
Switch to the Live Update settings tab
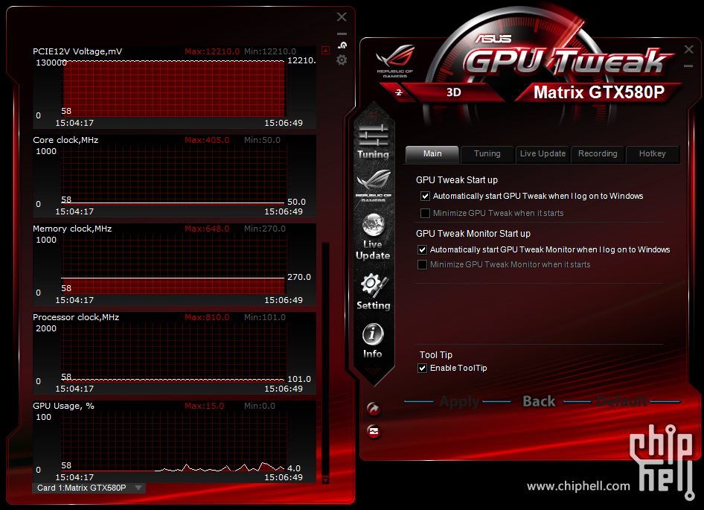(543, 154)
